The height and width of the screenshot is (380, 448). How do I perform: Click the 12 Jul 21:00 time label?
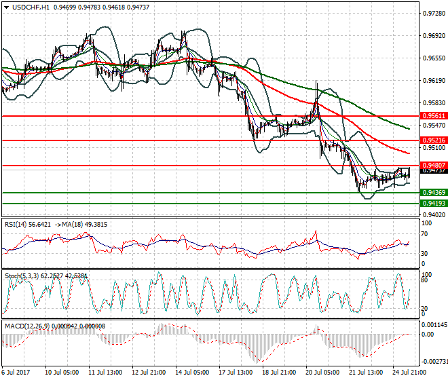coord(149,373)
